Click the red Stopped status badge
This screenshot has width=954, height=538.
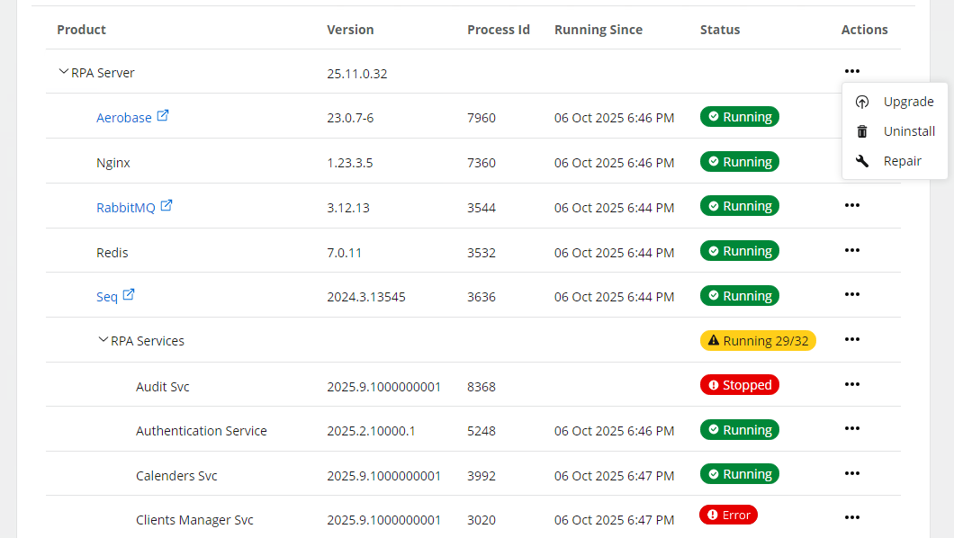tap(739, 385)
